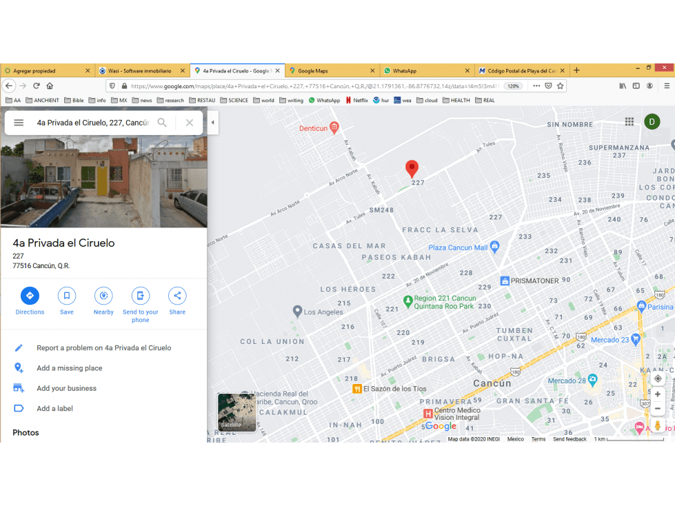Click the 120% zoom indicator

[513, 86]
